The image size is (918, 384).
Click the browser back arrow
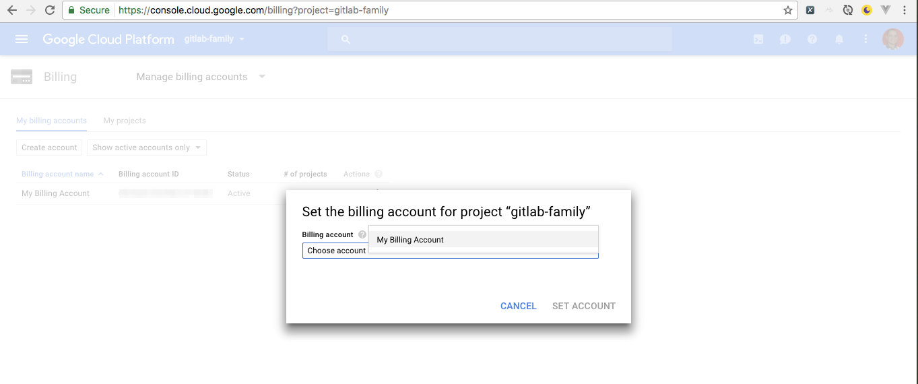pos(11,10)
